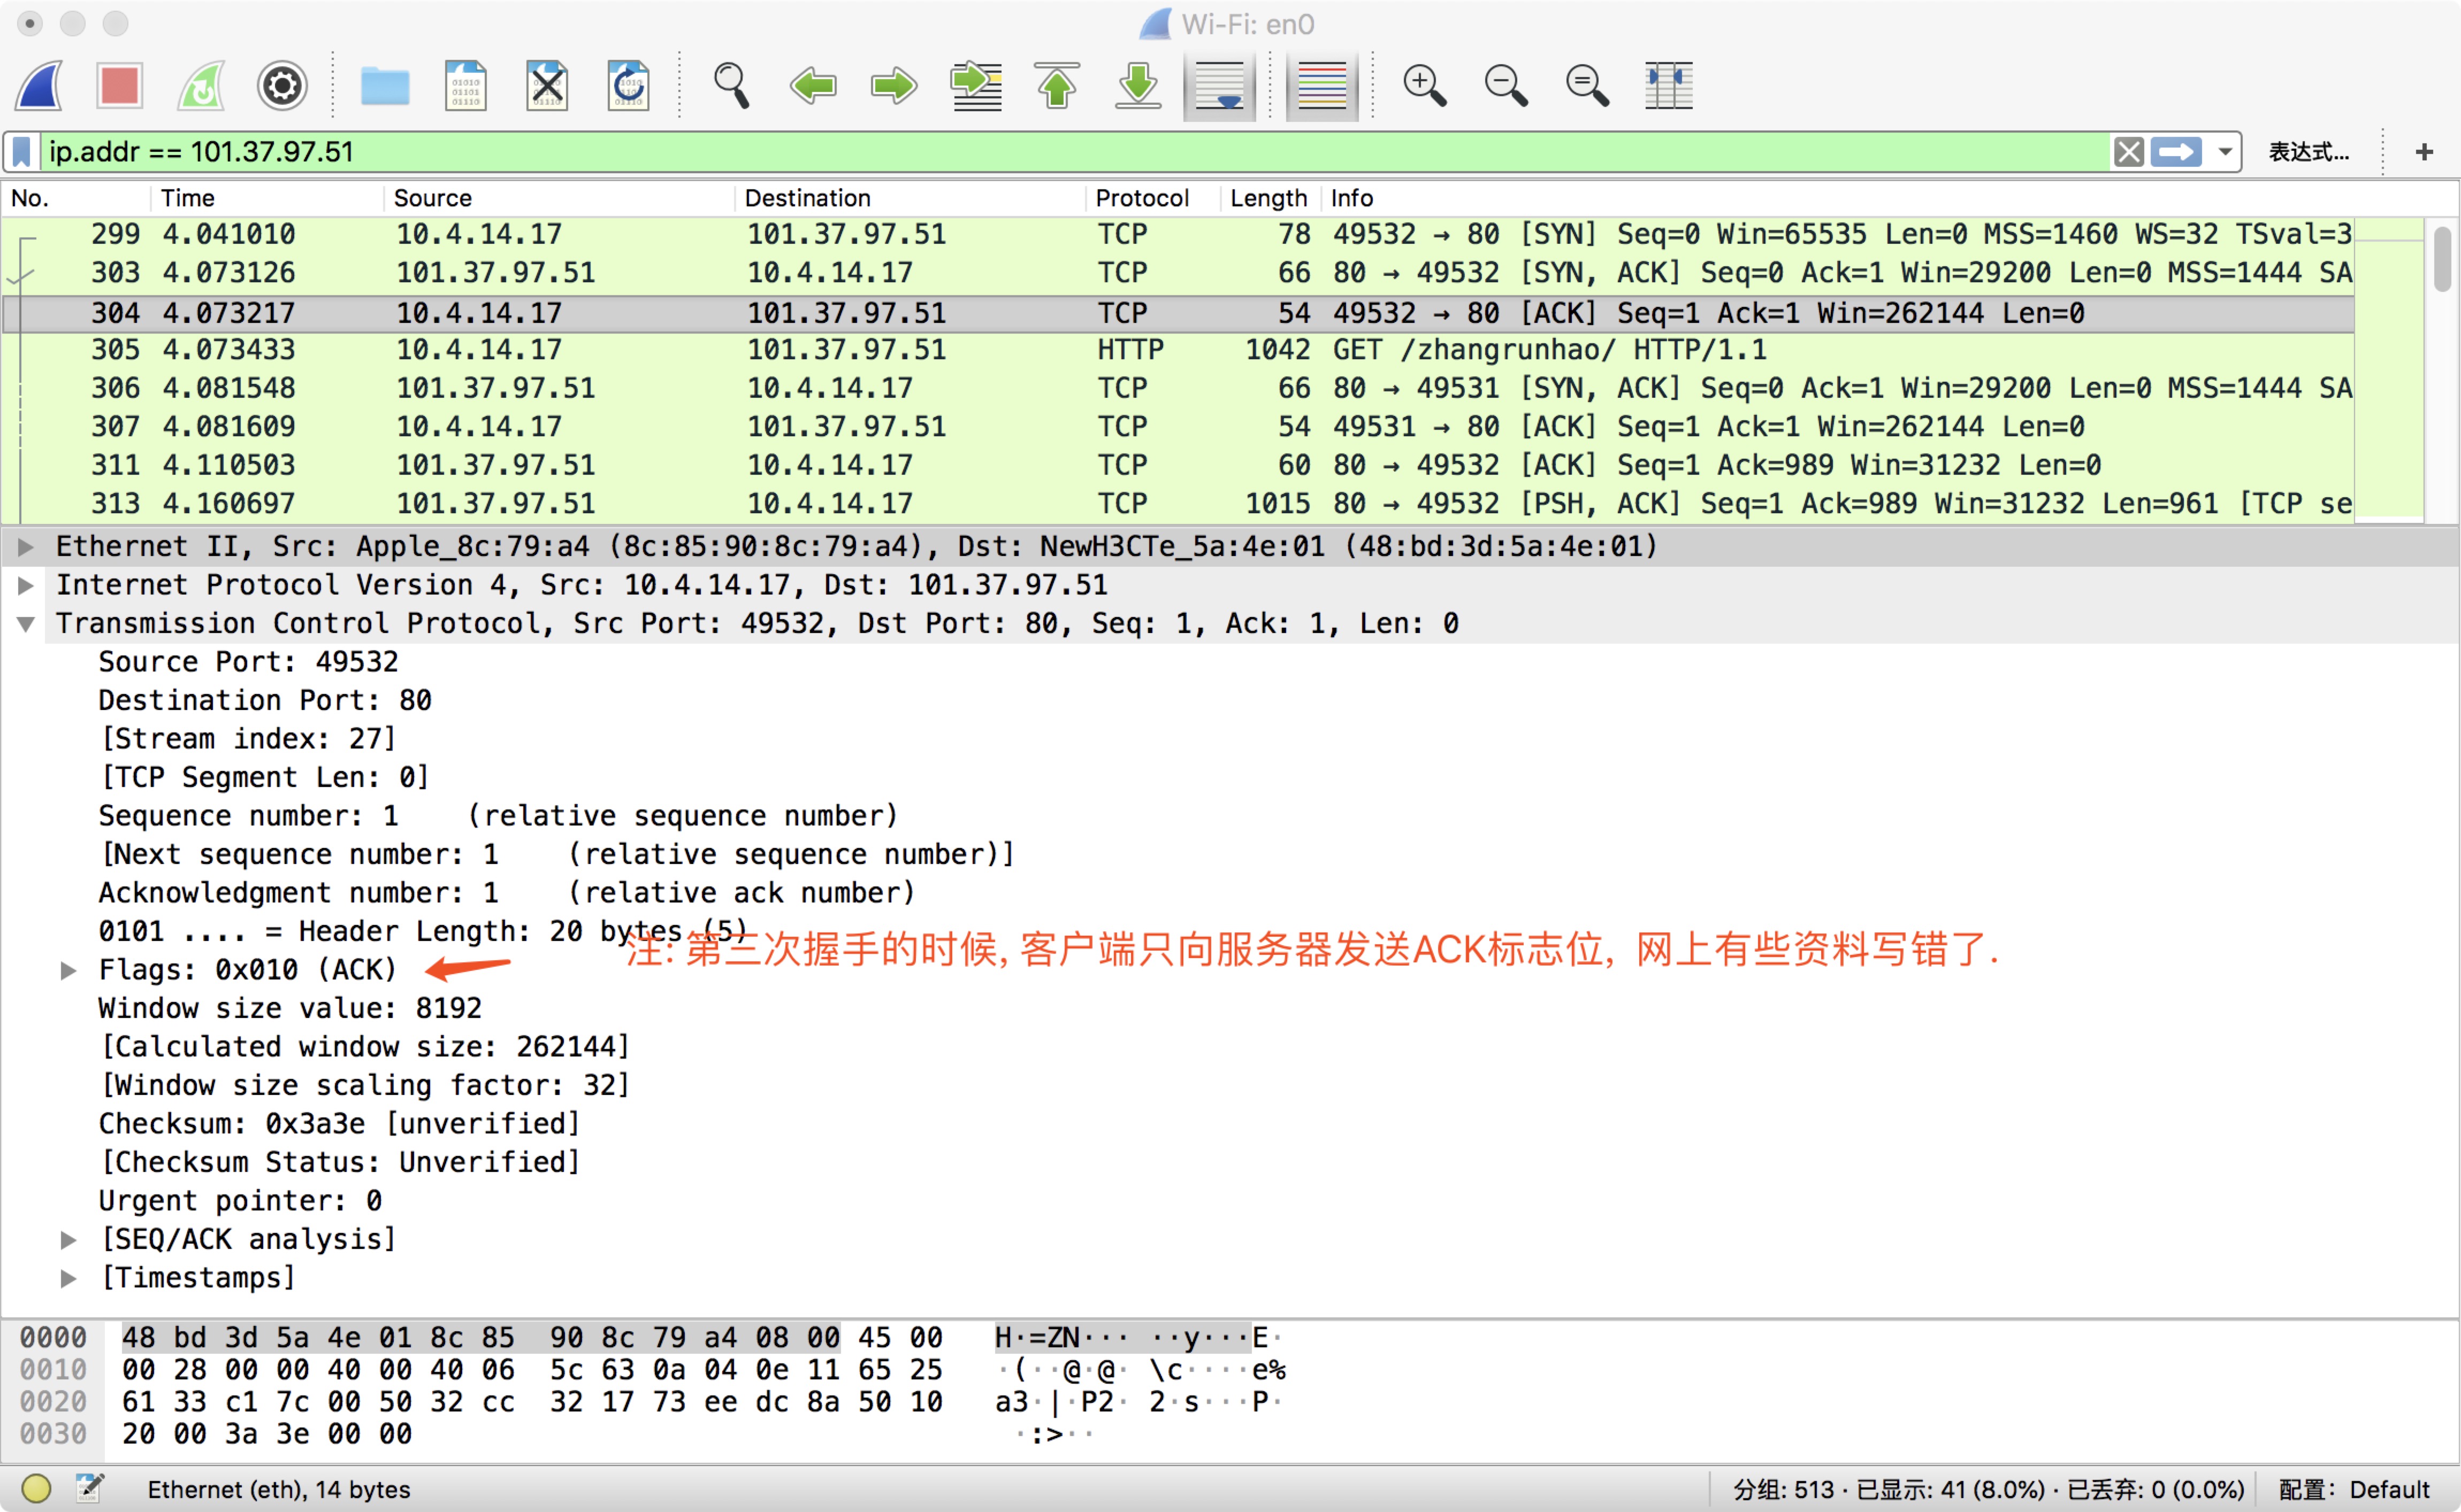Select the Source Port: 49532 field
The image size is (2461, 1512).
tap(248, 662)
